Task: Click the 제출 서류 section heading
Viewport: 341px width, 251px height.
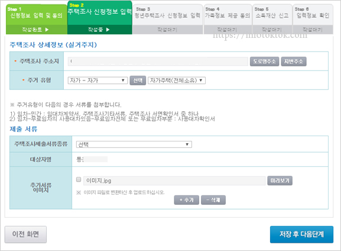Action: tap(24, 129)
